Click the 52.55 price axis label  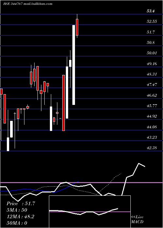point(152,21)
